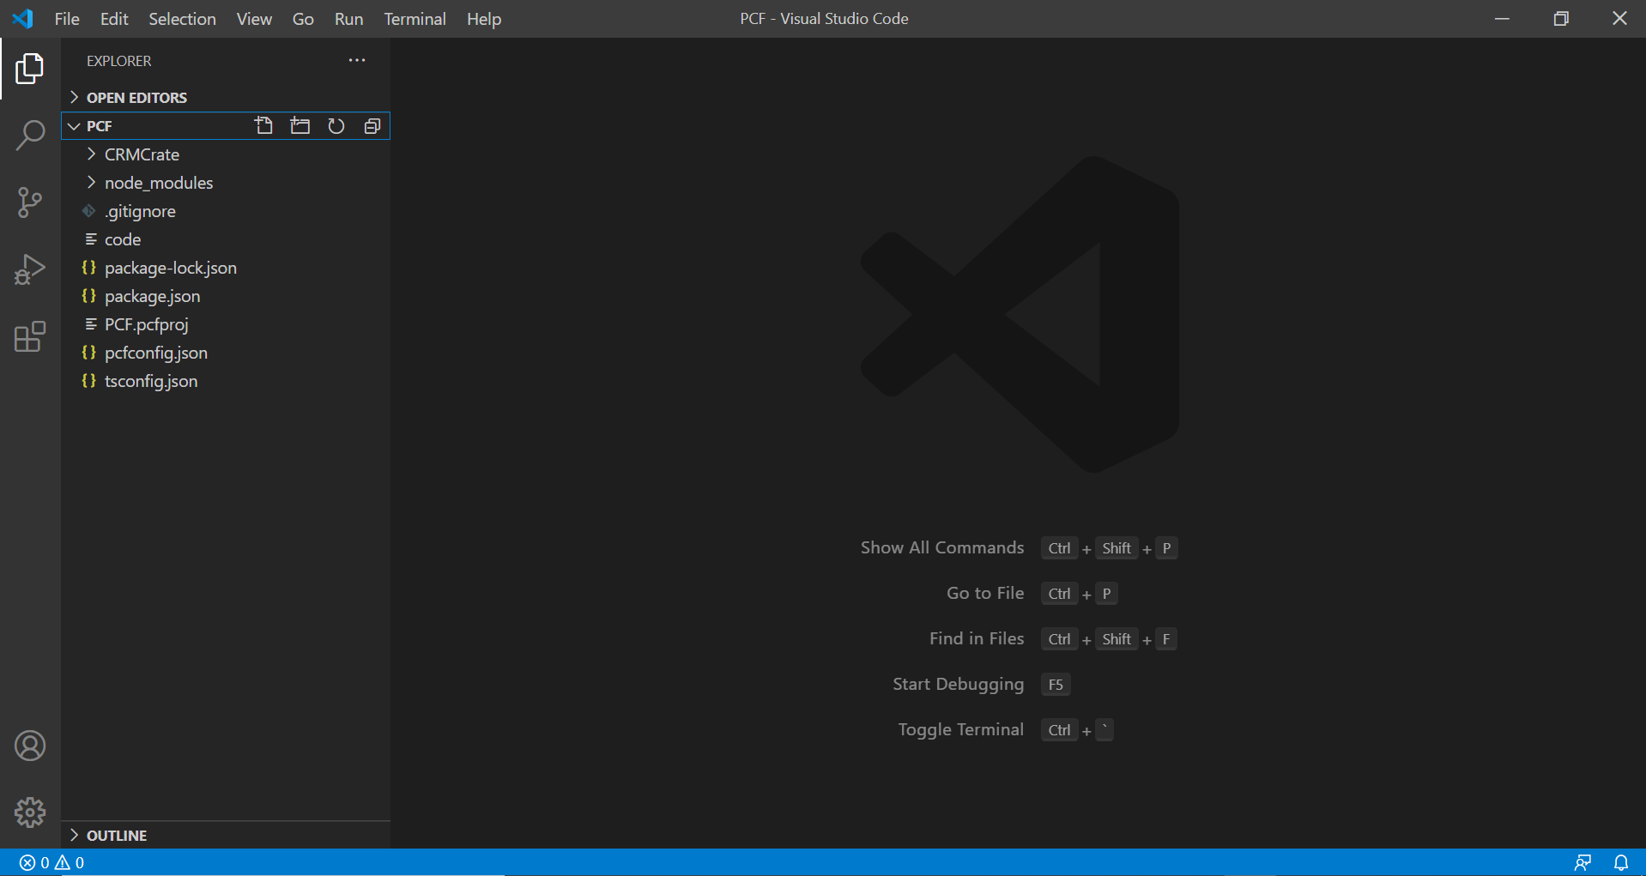Open the Accounts icon in the activity bar
Screen dimensions: 1646x876
coord(30,746)
